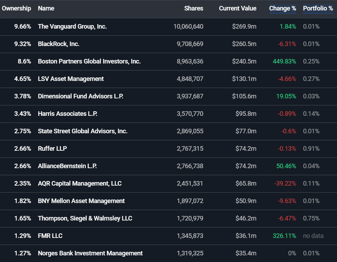Click shares count 1,345,873
The image size is (337, 262).
pos(190,236)
